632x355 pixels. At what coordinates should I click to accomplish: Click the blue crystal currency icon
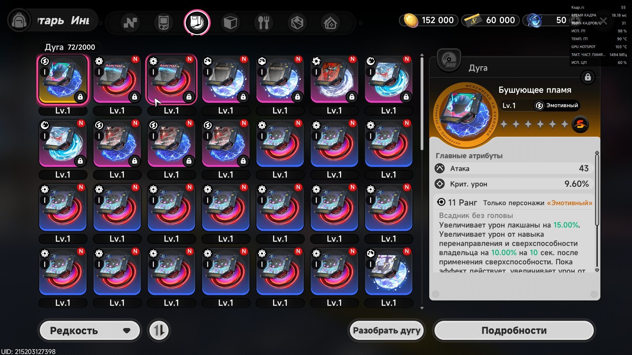[x=534, y=20]
